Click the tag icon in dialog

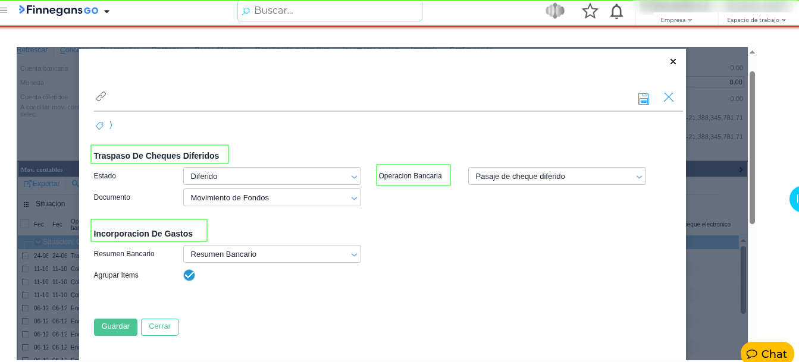pyautogui.click(x=99, y=125)
